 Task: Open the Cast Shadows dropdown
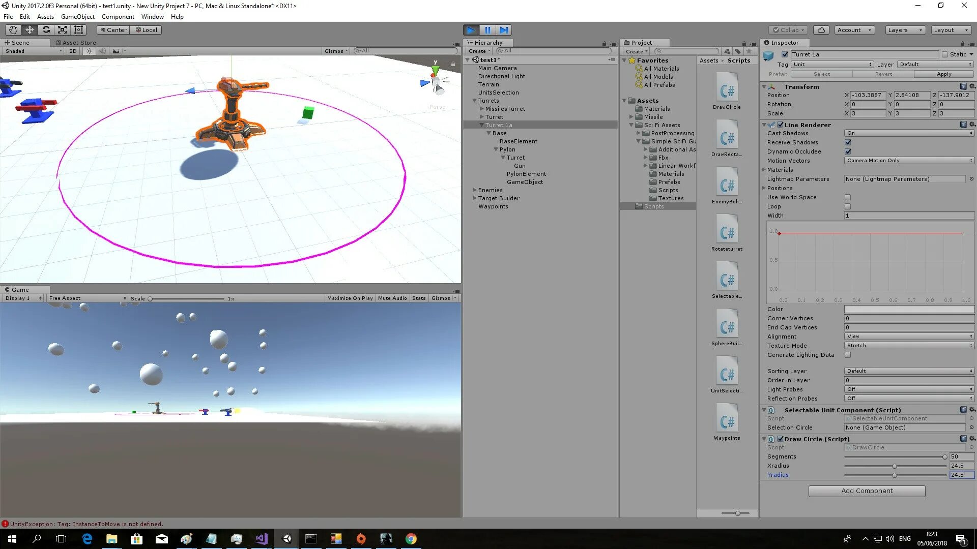click(x=909, y=133)
